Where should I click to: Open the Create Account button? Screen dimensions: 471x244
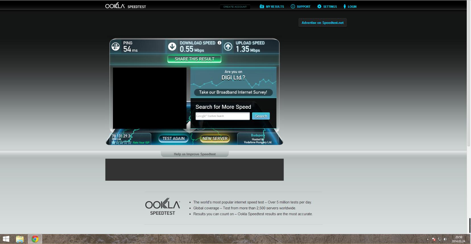pos(235,7)
